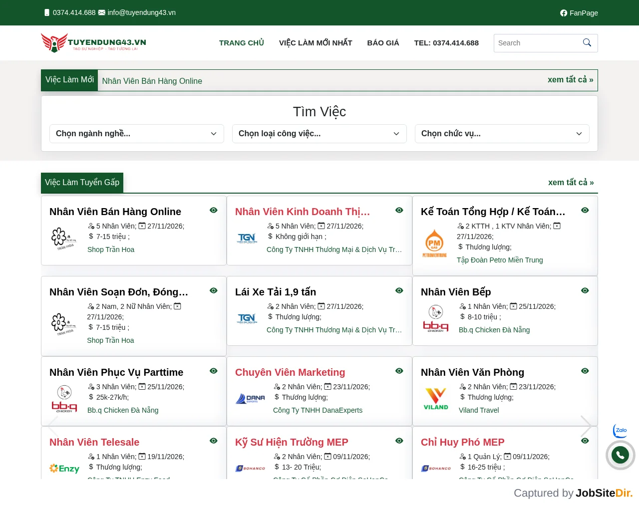This screenshot has height=508, width=639.
Task: Click the next slide arrow on job carousel
Action: (x=586, y=427)
